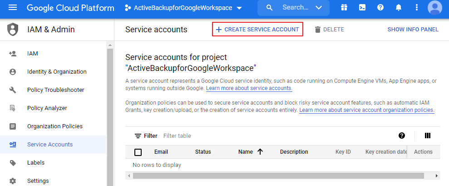Open the help question-mark menu

(x=380, y=8)
